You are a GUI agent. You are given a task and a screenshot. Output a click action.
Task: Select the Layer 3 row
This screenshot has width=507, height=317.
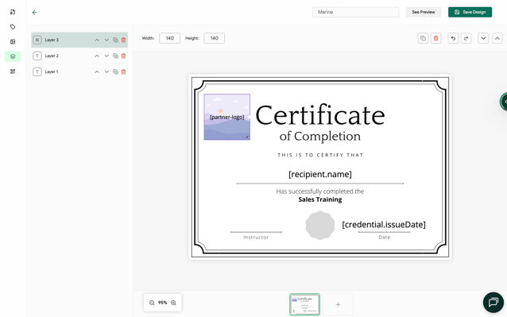[79, 40]
